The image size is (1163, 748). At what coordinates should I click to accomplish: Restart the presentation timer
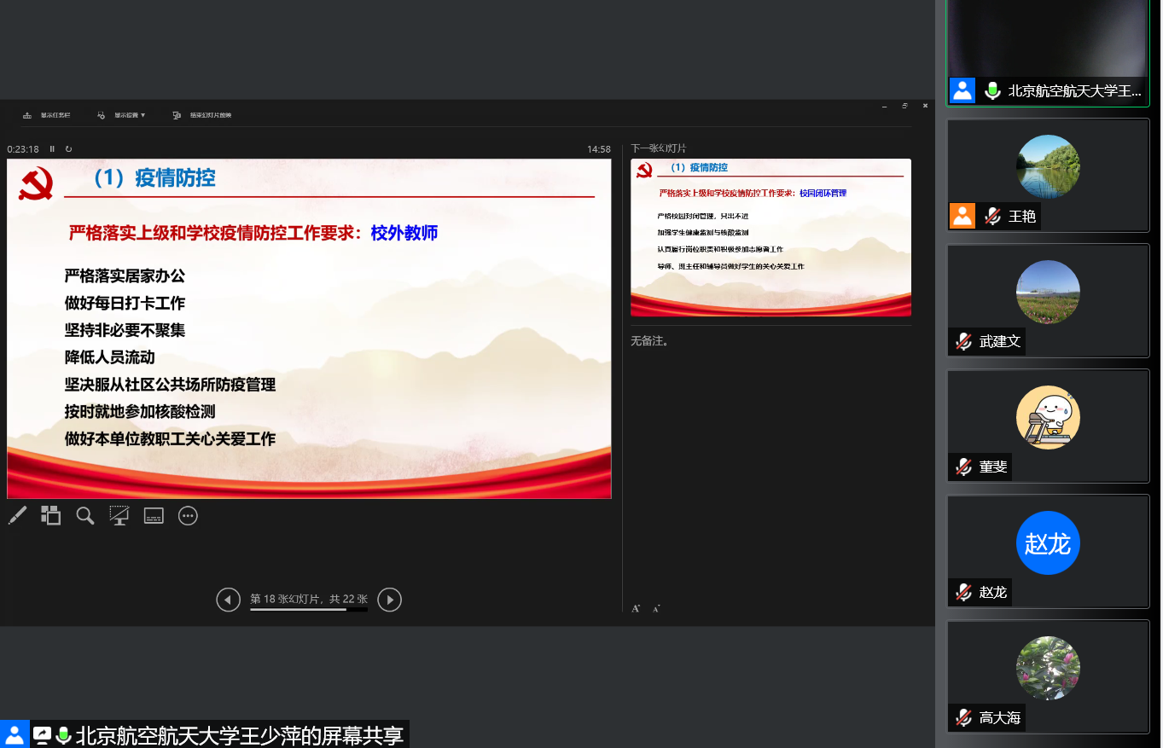click(68, 149)
